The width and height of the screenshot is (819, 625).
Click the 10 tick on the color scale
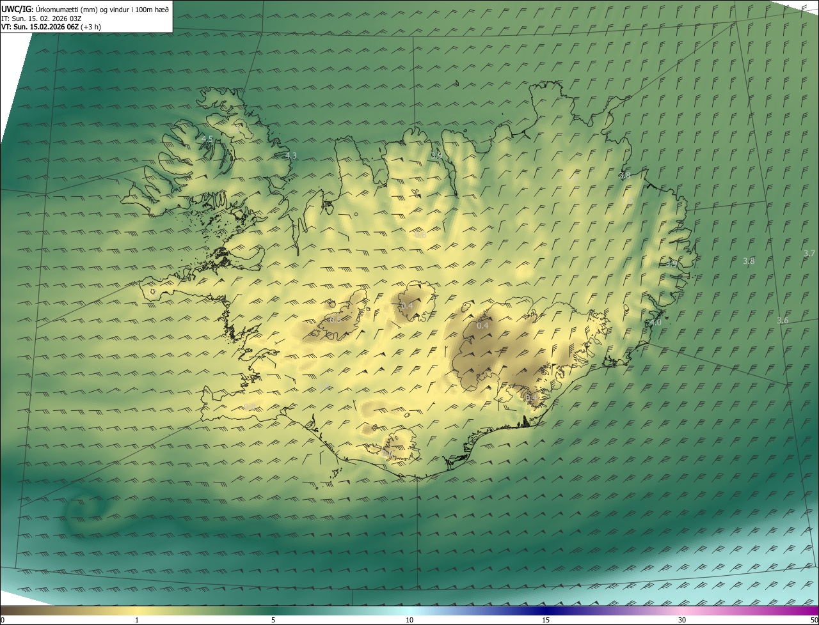(x=409, y=620)
